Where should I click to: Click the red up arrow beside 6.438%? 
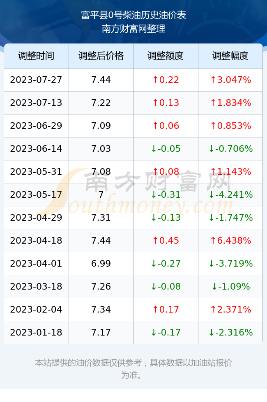click(x=213, y=241)
